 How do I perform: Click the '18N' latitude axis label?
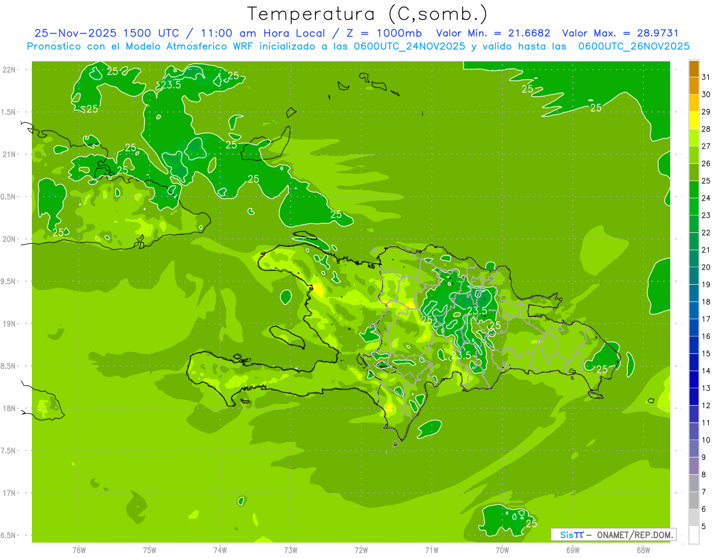10,408
